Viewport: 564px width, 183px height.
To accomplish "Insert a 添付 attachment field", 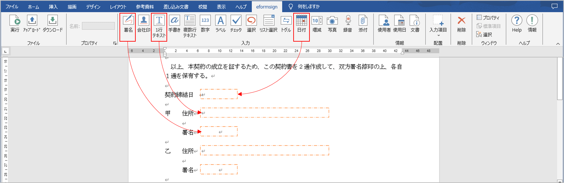I will click(x=363, y=23).
